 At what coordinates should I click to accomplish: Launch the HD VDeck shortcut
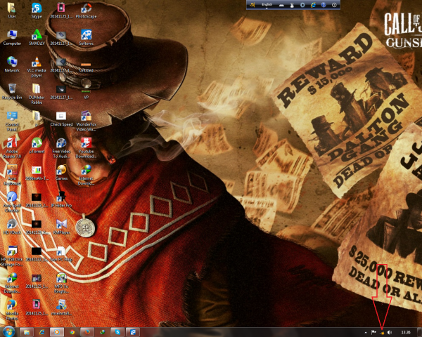click(x=12, y=227)
